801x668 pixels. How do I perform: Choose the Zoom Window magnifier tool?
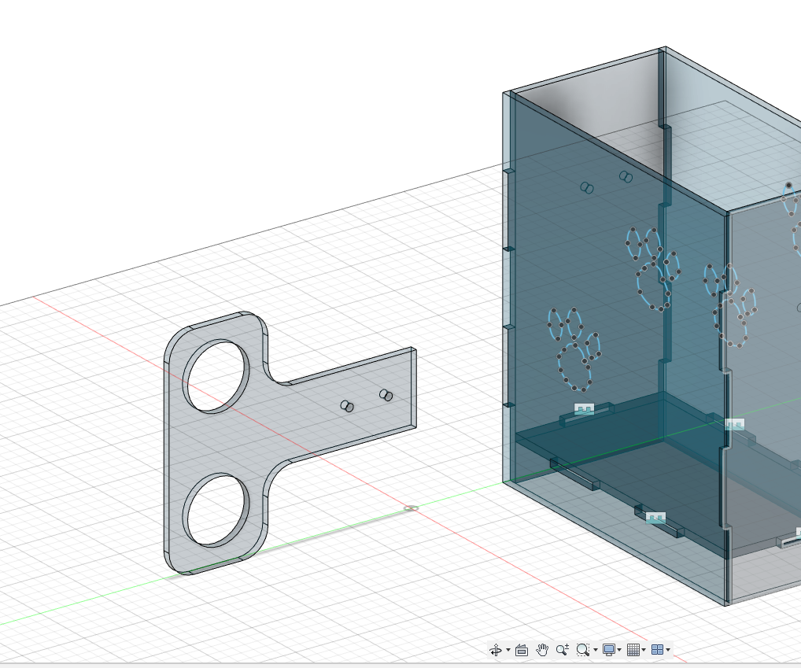point(582,650)
